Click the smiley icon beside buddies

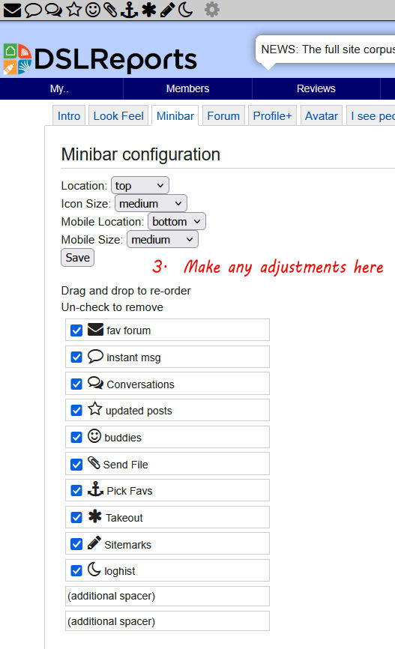94,436
